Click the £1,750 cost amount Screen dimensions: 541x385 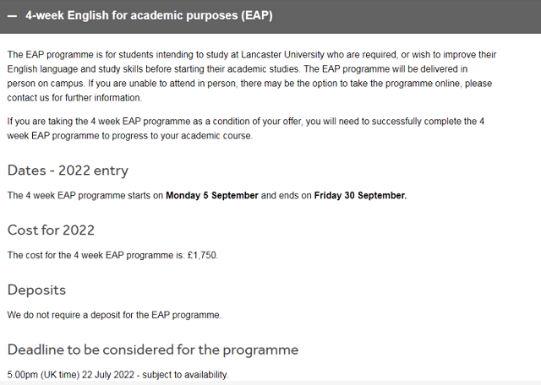[202, 255]
